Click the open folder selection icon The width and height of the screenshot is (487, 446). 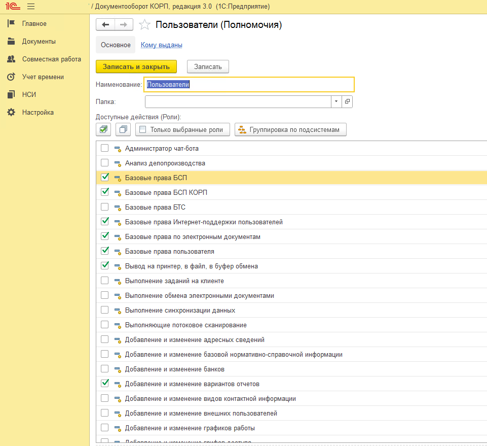pos(347,101)
